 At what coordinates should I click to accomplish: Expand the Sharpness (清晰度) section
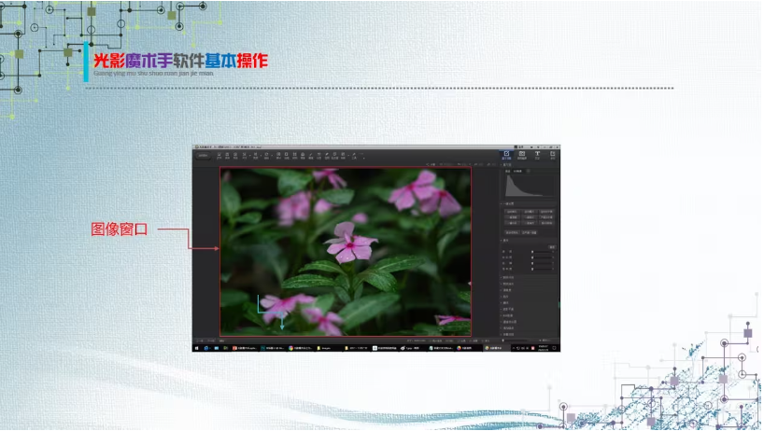(x=507, y=290)
